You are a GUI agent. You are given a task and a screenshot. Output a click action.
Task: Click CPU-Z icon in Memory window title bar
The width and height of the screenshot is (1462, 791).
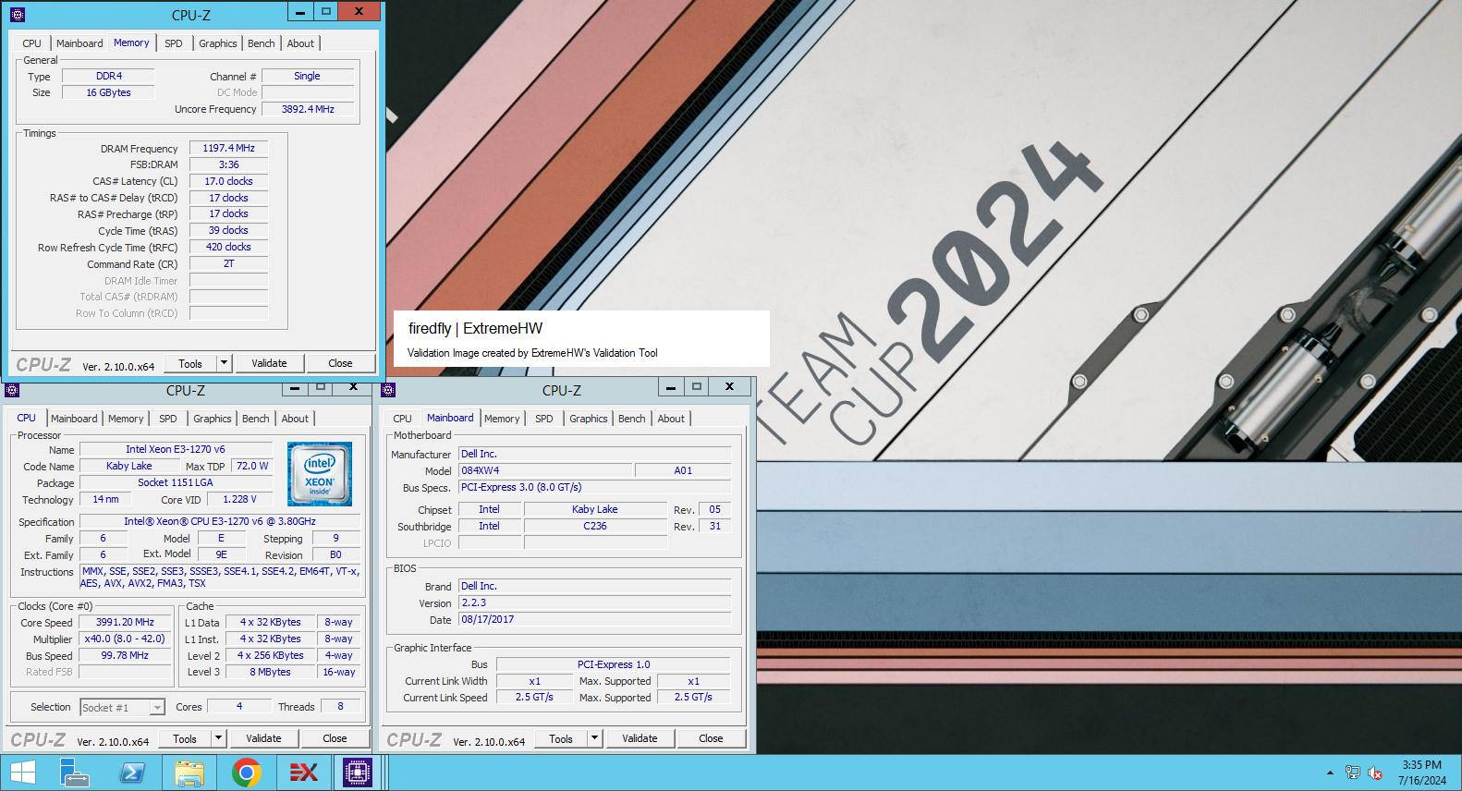16,15
